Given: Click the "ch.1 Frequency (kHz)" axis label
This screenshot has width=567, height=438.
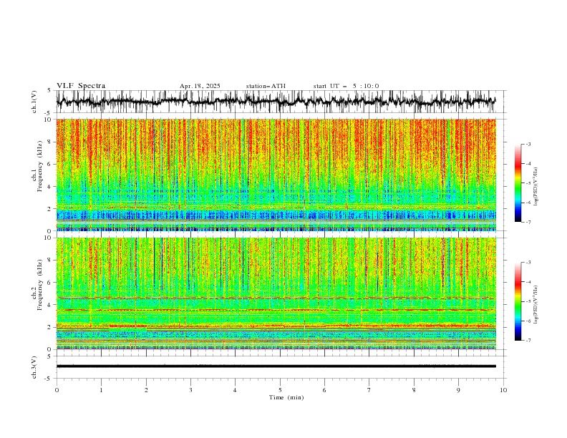Looking at the screenshot, I should (x=37, y=166).
